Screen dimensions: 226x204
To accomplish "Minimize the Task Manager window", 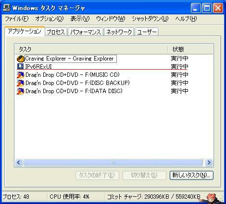I will click(196, 8).
